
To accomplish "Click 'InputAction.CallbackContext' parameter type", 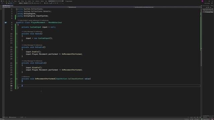I will tap(70, 79).
